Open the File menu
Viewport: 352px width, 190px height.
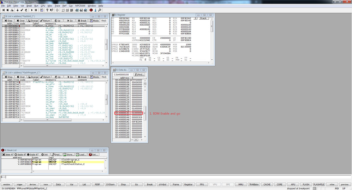(3, 6)
